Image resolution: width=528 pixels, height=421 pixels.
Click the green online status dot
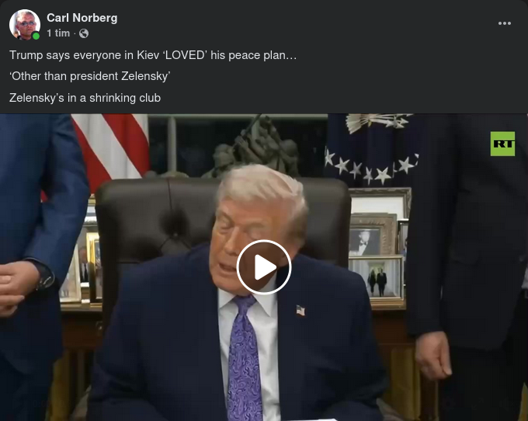click(36, 36)
